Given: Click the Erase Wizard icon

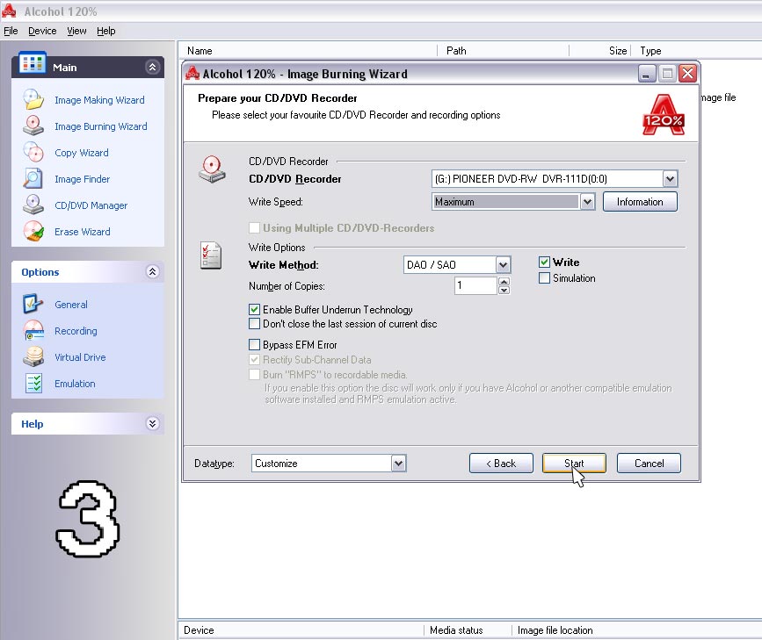Looking at the screenshot, I should click(33, 231).
